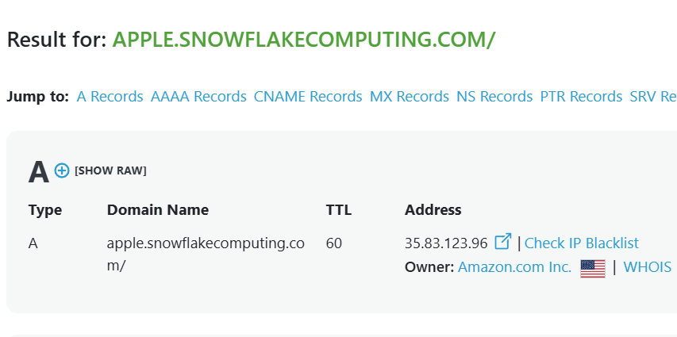Click the Address column header
The image size is (677, 337).
point(433,210)
